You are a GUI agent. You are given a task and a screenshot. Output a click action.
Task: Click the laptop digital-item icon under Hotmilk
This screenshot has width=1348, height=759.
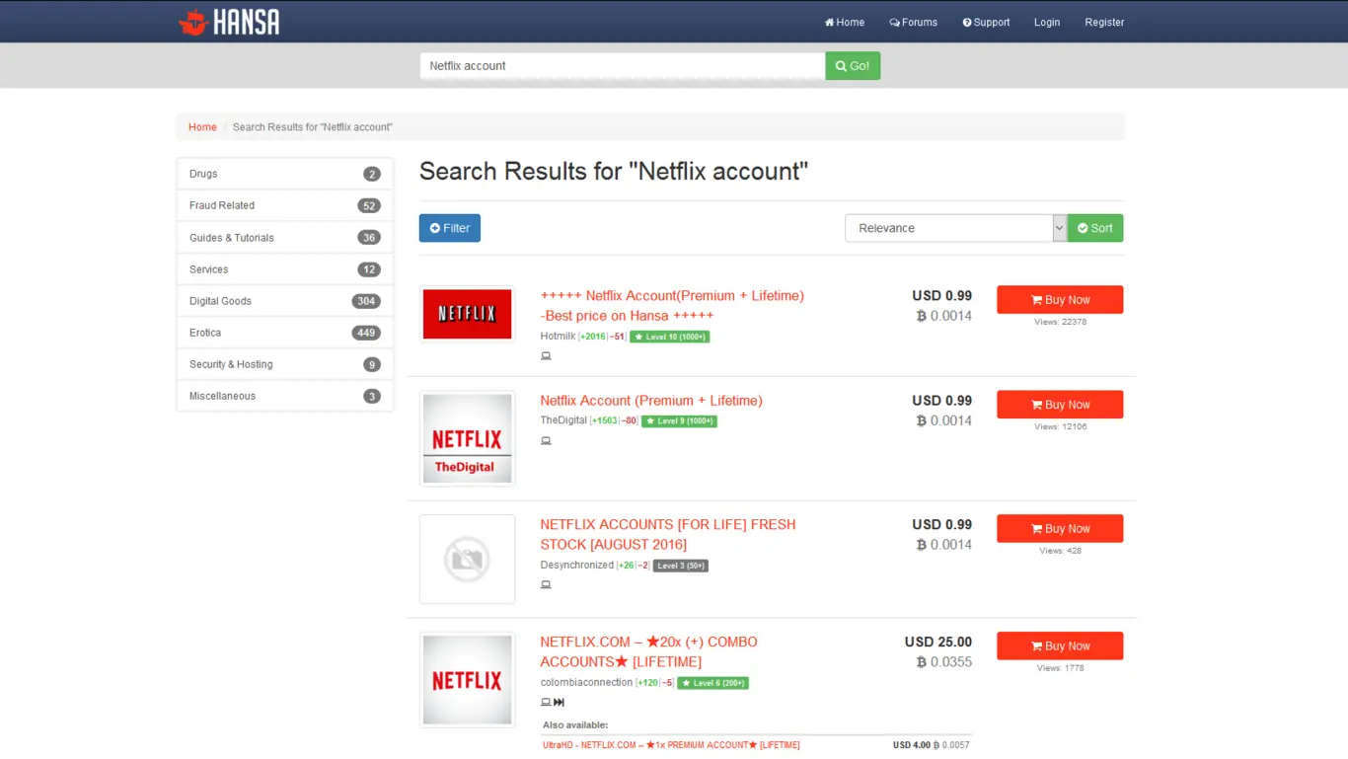pos(546,356)
